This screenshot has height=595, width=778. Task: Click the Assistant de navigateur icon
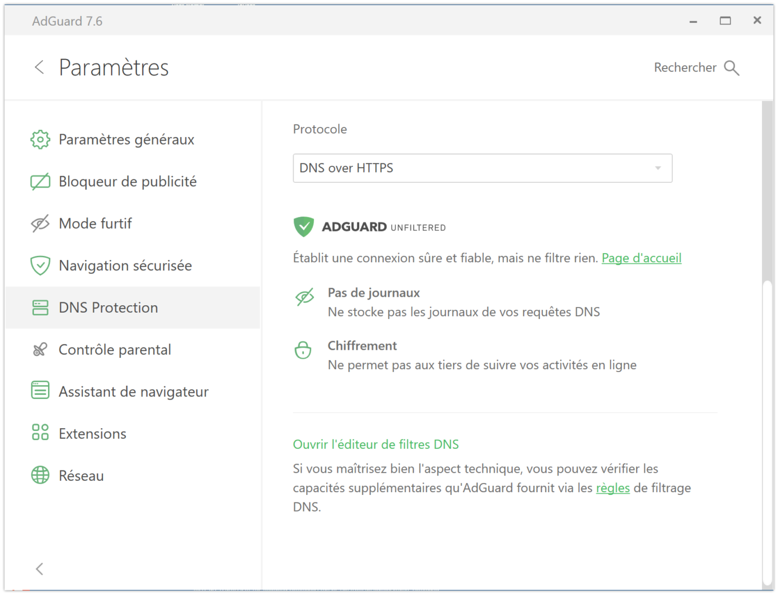pyautogui.click(x=40, y=390)
